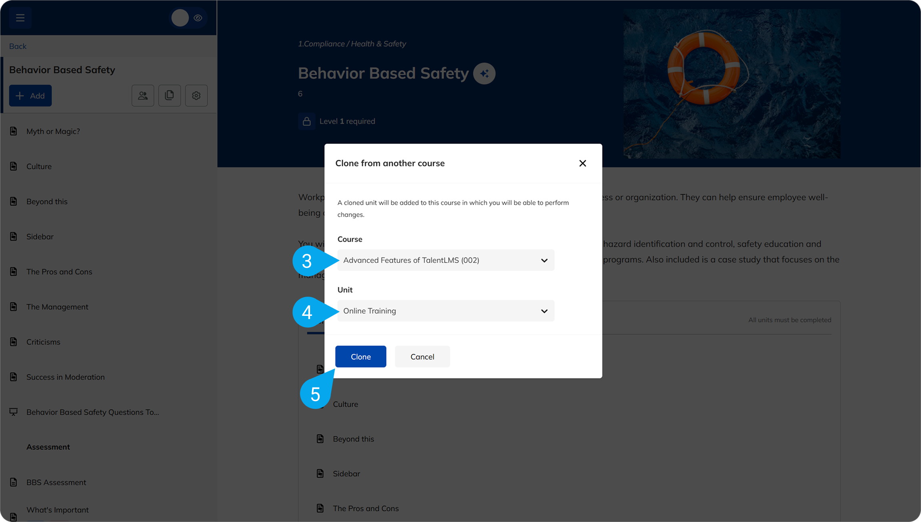Open the hamburger menu icon
Image resolution: width=921 pixels, height=522 pixels.
(20, 18)
